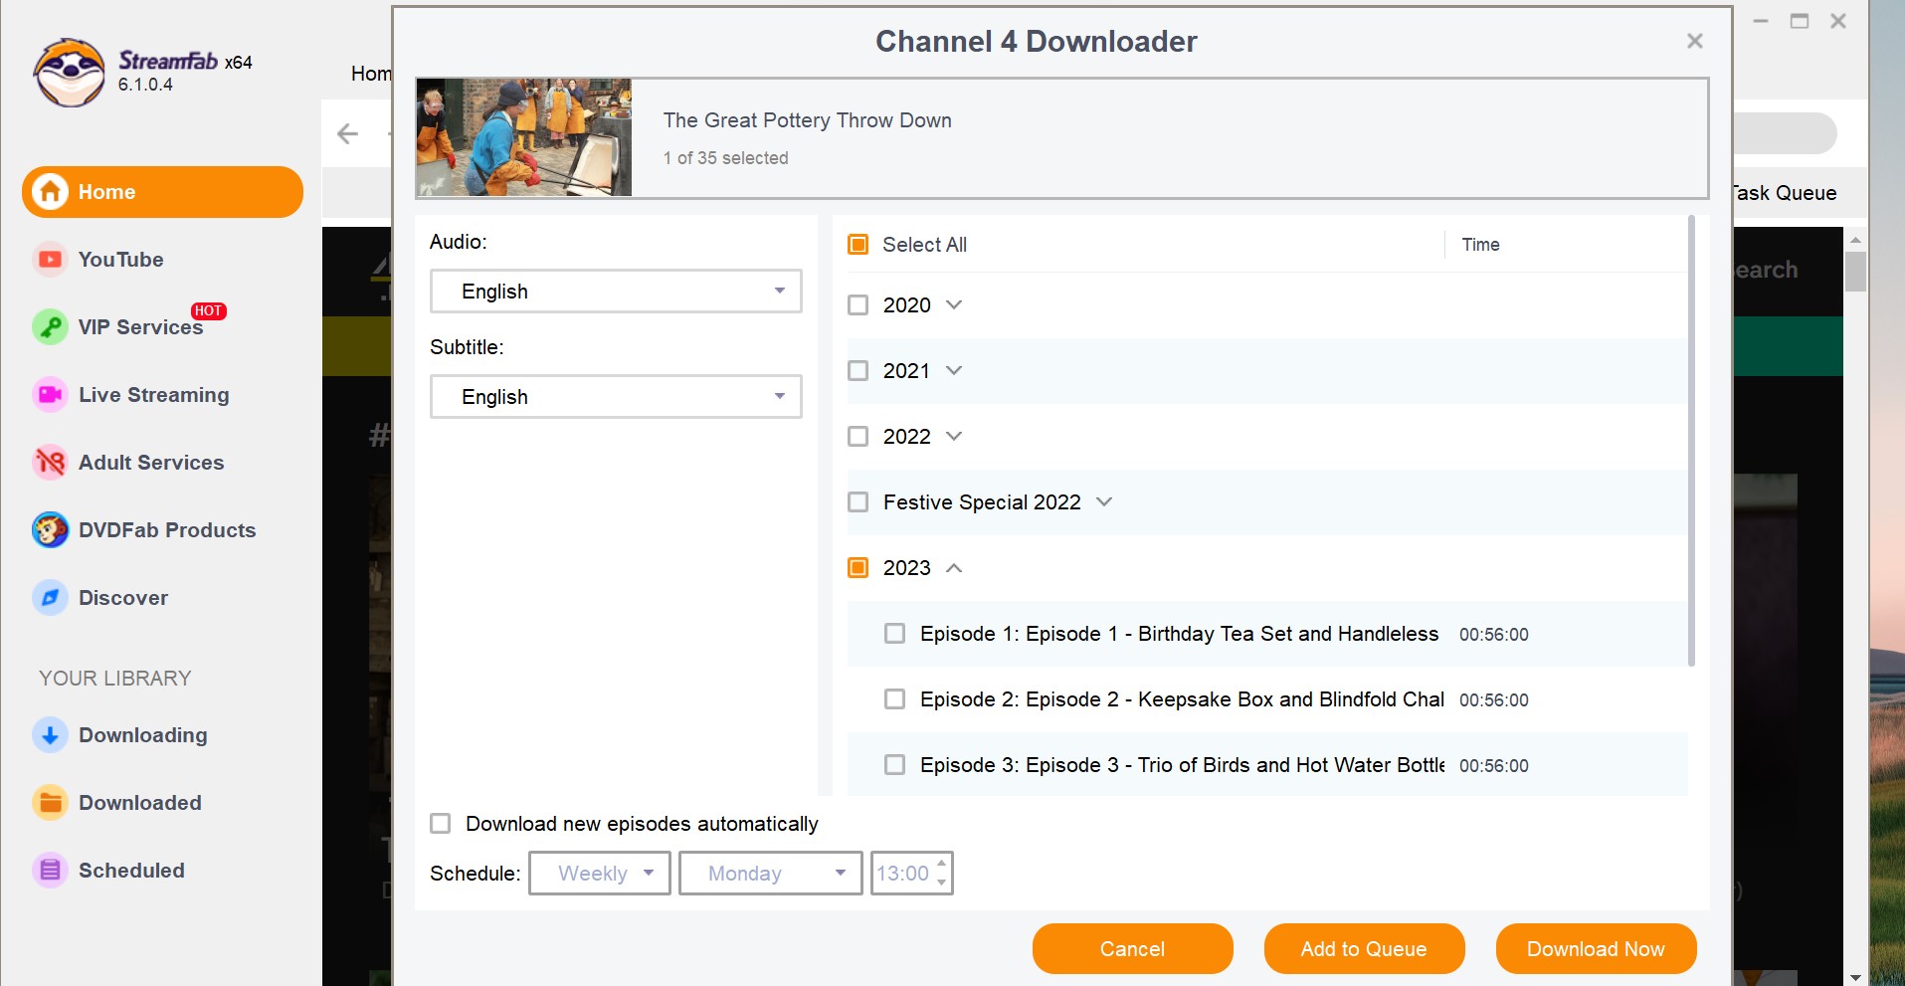The width and height of the screenshot is (1905, 986).
Task: Click the YouTube play icon
Action: 50,260
